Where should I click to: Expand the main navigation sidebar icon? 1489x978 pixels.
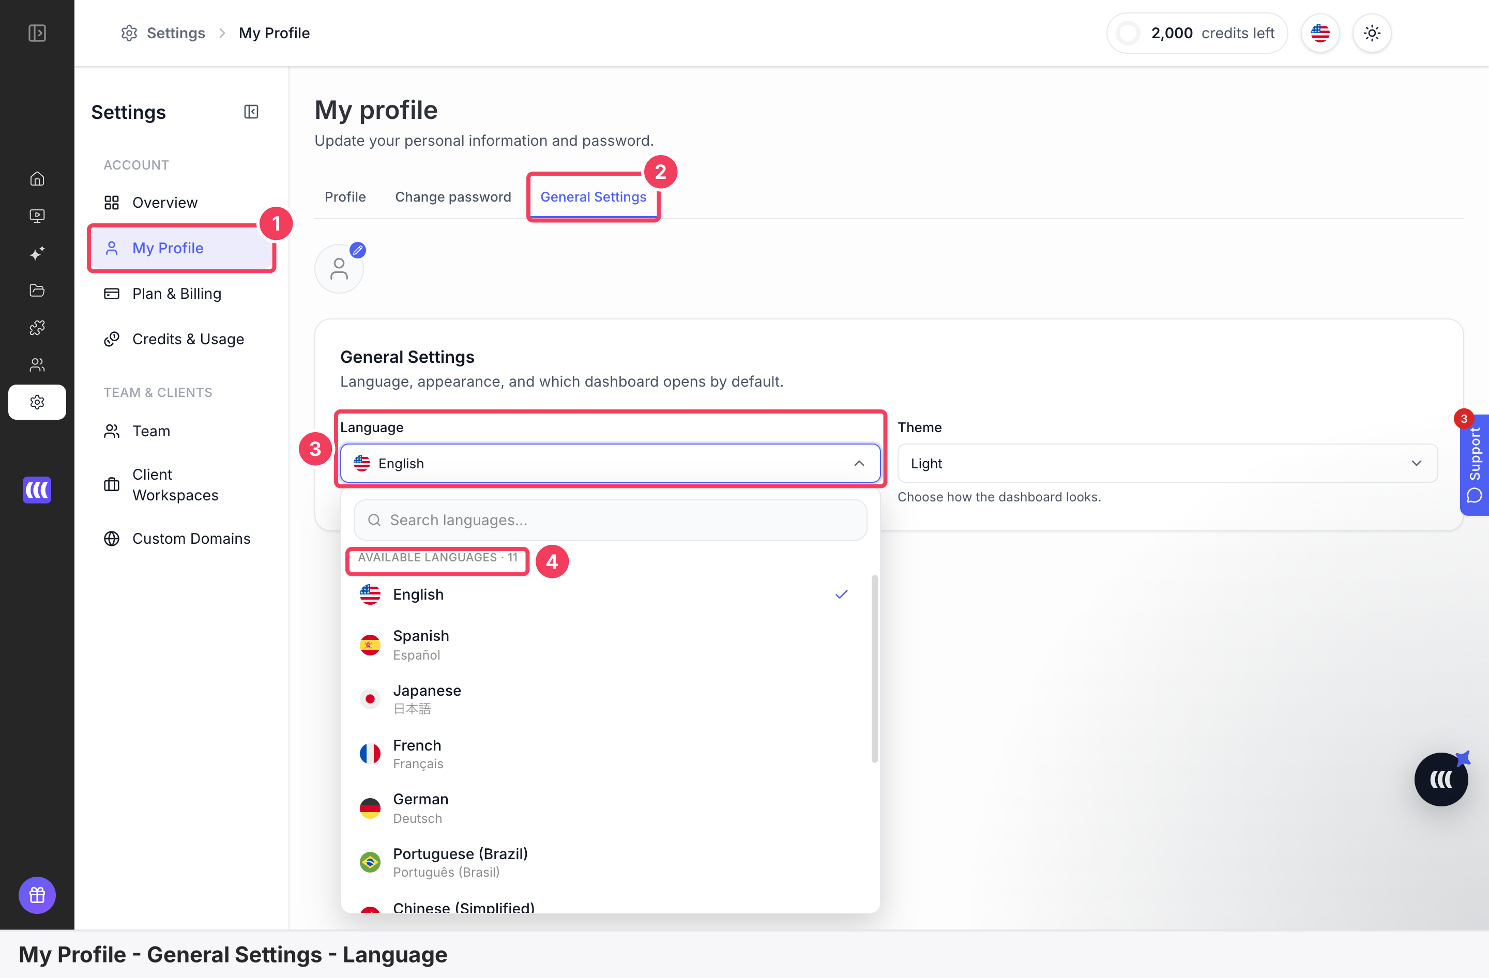[37, 33]
